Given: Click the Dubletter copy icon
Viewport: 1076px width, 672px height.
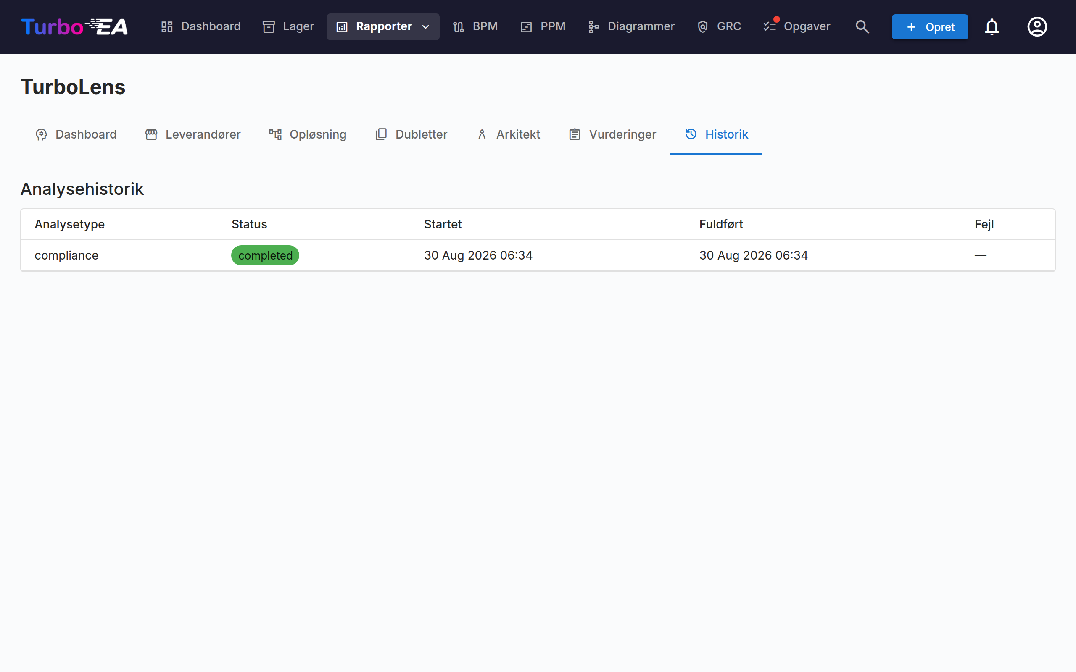Looking at the screenshot, I should point(381,134).
